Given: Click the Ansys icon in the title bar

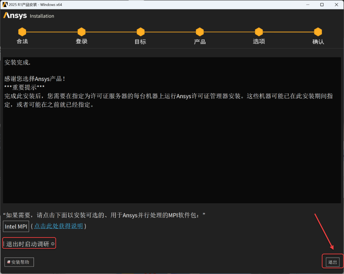Looking at the screenshot, I should pos(5,4).
